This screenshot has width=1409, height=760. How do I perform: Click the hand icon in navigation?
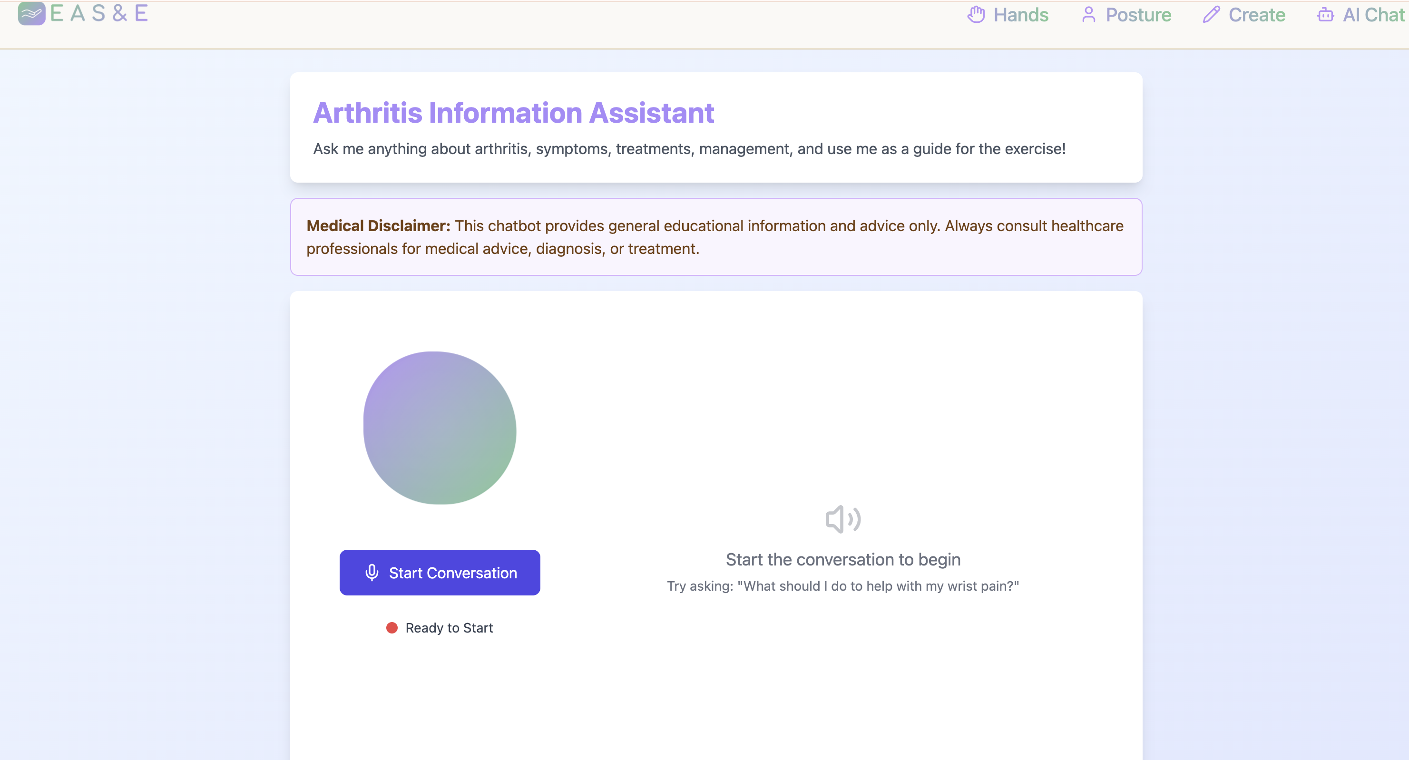pyautogui.click(x=976, y=15)
